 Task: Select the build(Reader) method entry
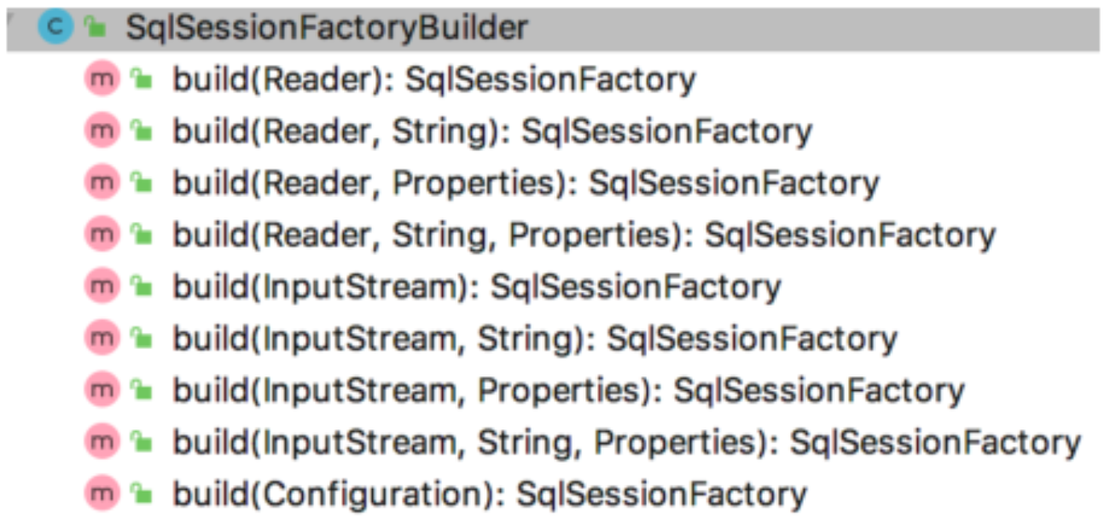(x=434, y=79)
